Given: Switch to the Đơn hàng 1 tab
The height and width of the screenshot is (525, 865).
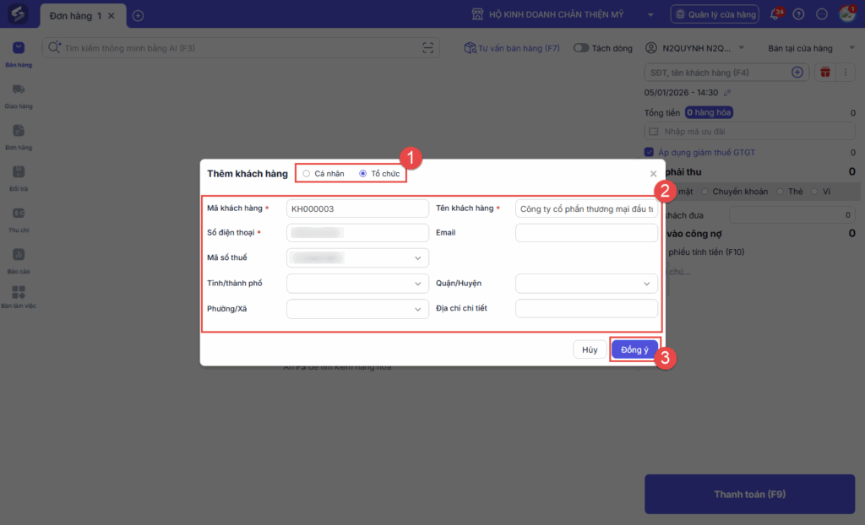Looking at the screenshot, I should coord(75,16).
